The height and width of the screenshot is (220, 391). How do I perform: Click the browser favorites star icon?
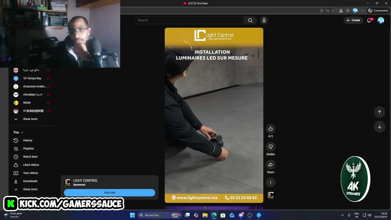333,11
